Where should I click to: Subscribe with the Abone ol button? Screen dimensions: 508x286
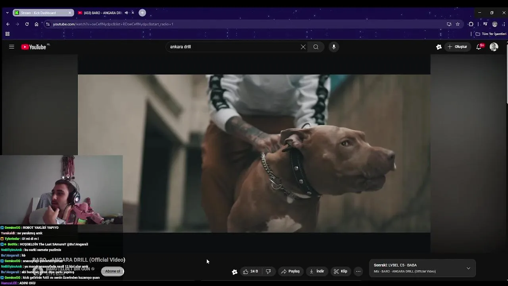coord(113,271)
